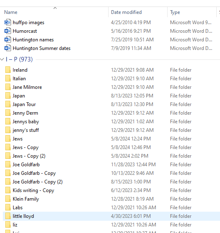Viewport: 220px width, 233px height.
Task: Select the Jews - Copy (2) folder name
Action: [x=29, y=156]
